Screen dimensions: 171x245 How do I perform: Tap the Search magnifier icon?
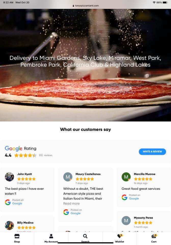coord(85,236)
